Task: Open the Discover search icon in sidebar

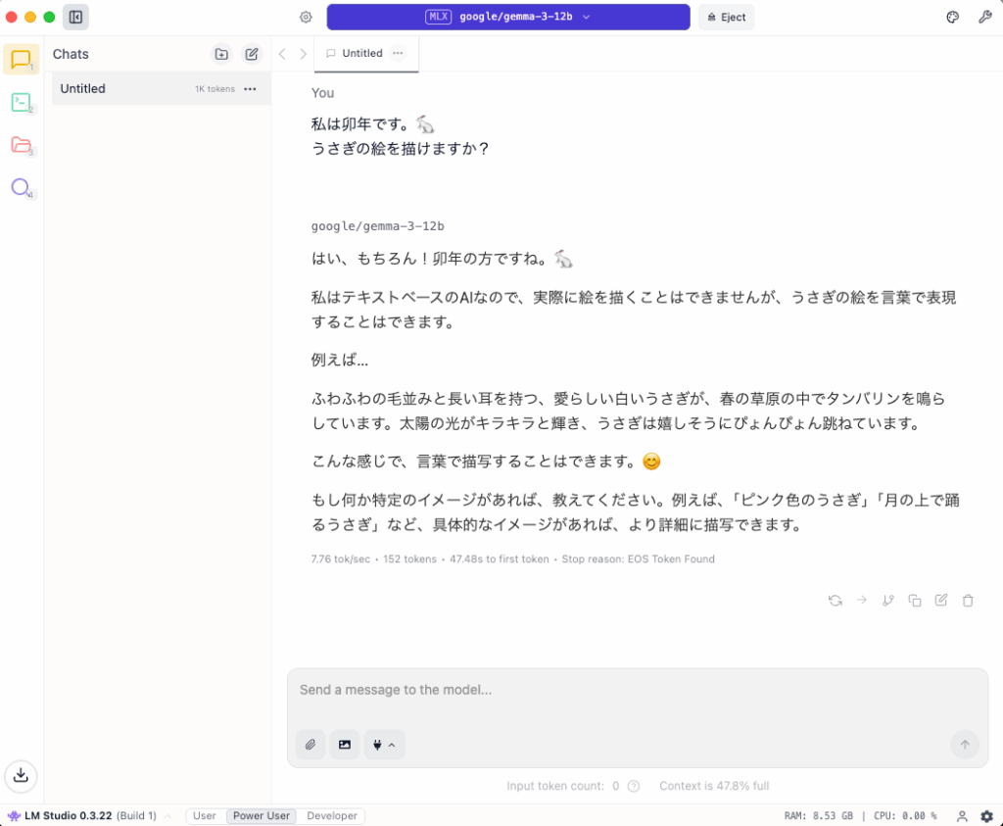Action: click(21, 188)
